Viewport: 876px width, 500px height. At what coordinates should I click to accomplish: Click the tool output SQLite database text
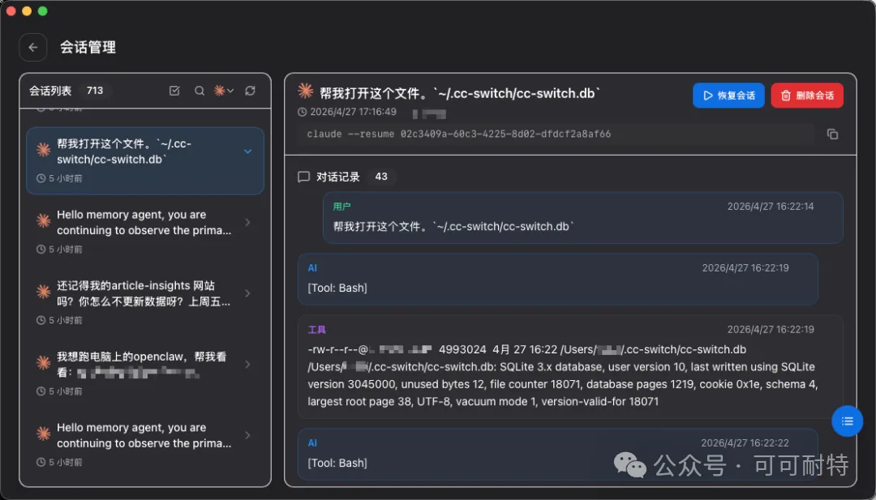tap(561, 375)
